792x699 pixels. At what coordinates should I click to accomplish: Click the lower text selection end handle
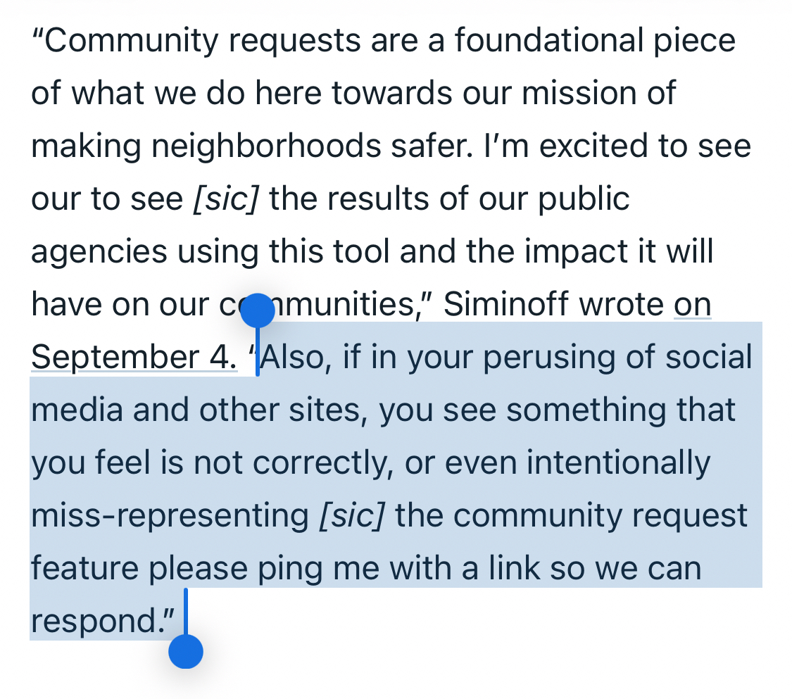click(x=186, y=651)
